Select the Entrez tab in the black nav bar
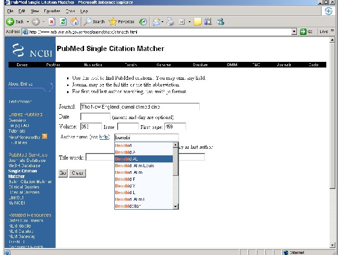The height and width of the screenshot is (255, 340). pos(22,65)
